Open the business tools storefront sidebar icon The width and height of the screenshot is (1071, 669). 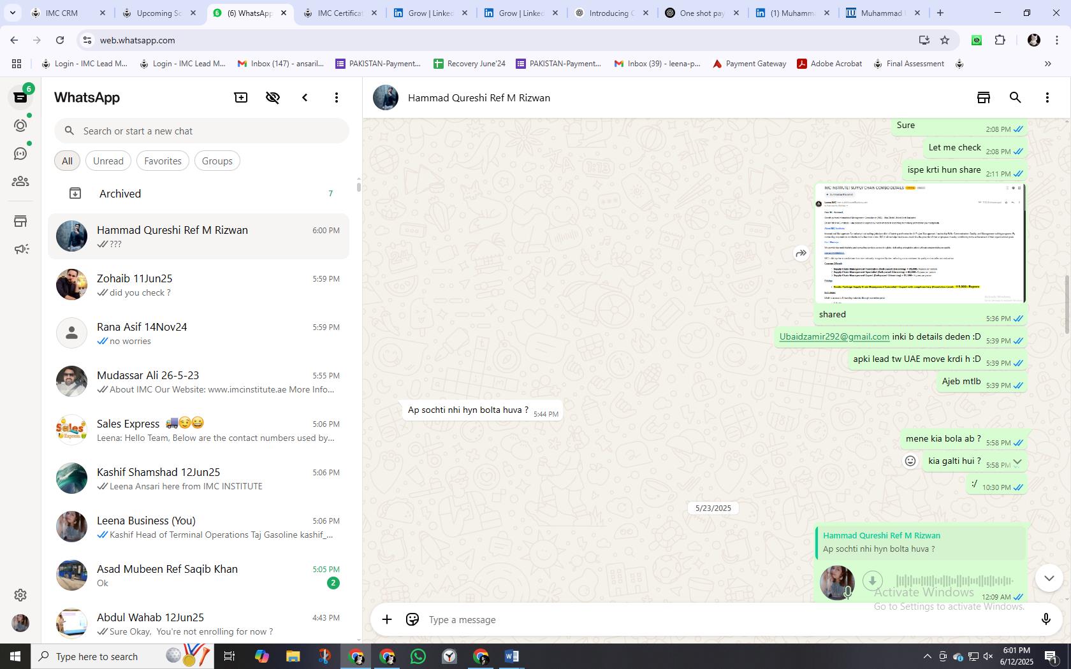(x=20, y=221)
